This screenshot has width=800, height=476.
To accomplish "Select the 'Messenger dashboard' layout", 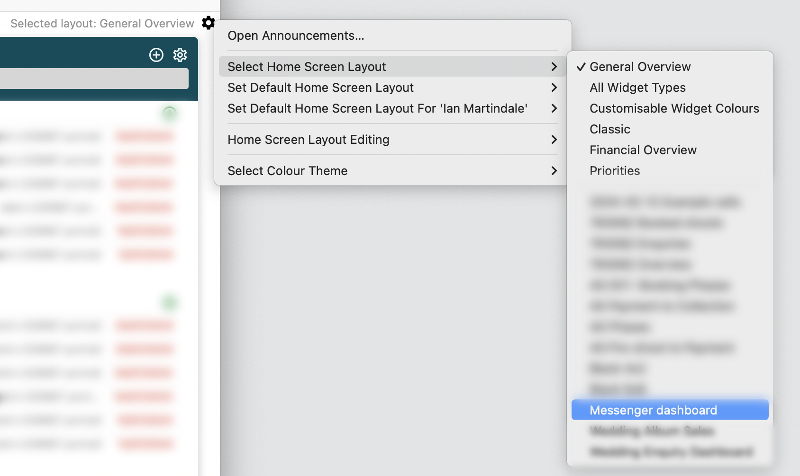I will coord(654,410).
